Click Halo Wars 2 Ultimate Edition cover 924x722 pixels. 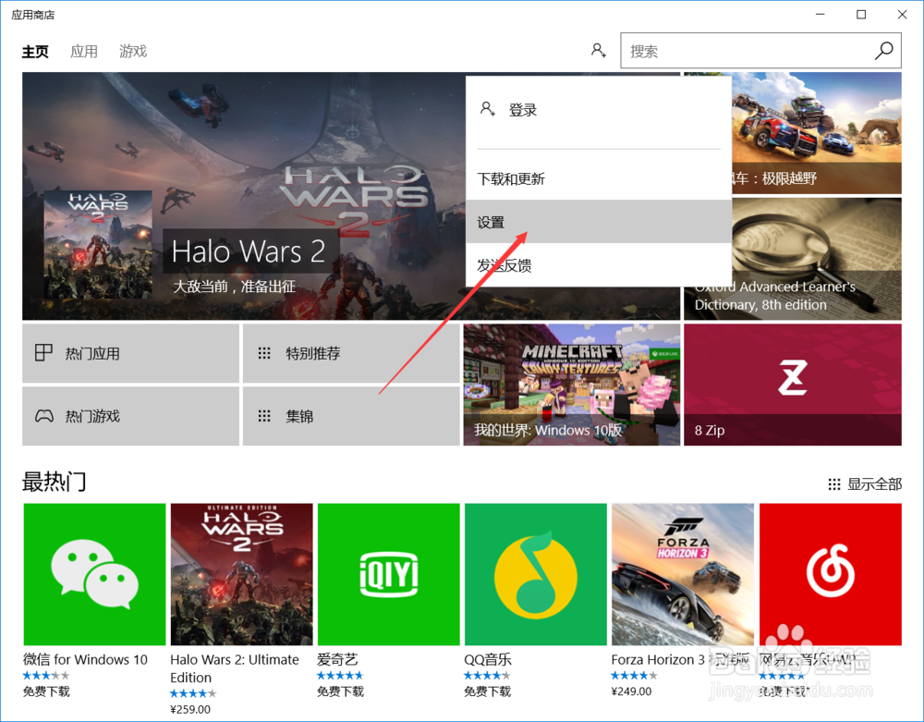241,574
